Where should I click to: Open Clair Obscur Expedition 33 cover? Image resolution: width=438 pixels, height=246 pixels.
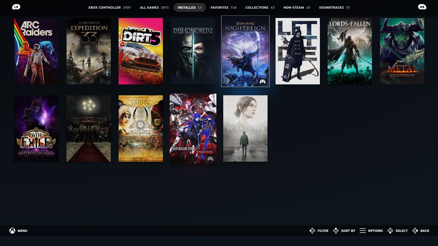coord(88,51)
